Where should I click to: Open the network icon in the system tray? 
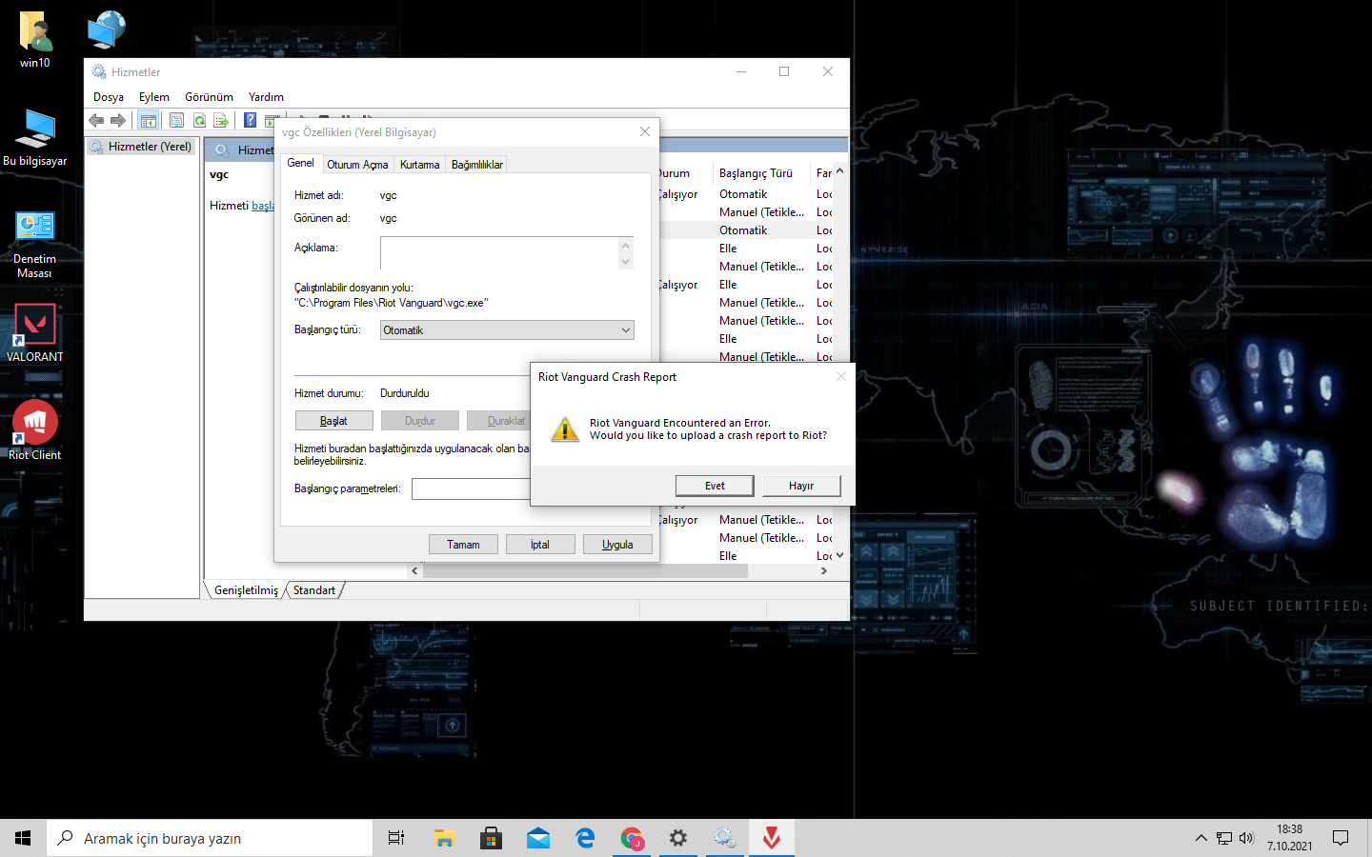click(x=1224, y=838)
